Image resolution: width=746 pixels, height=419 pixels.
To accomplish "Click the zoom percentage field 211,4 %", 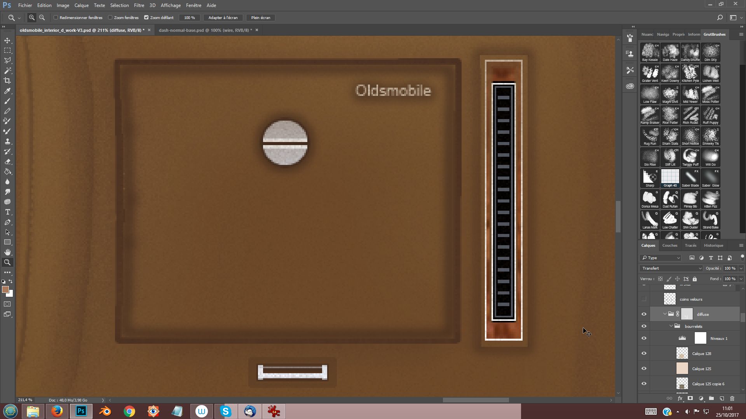I will (25, 400).
